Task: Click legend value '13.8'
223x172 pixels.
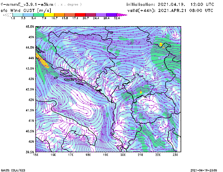Action: [x=65, y=18]
